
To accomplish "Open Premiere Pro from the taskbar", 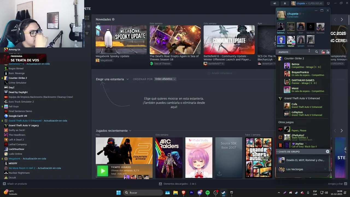I will click(192, 193).
